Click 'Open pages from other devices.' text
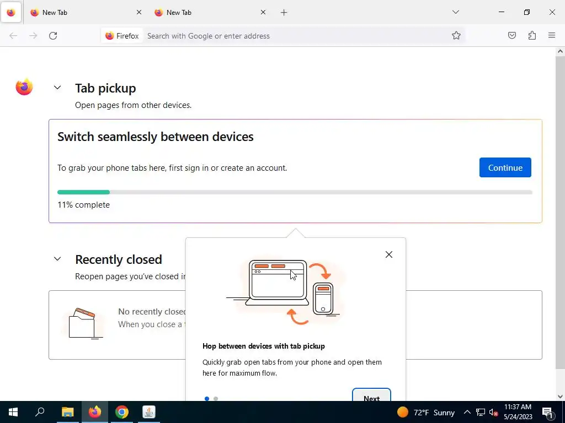Image resolution: width=565 pixels, height=423 pixels. click(x=134, y=105)
